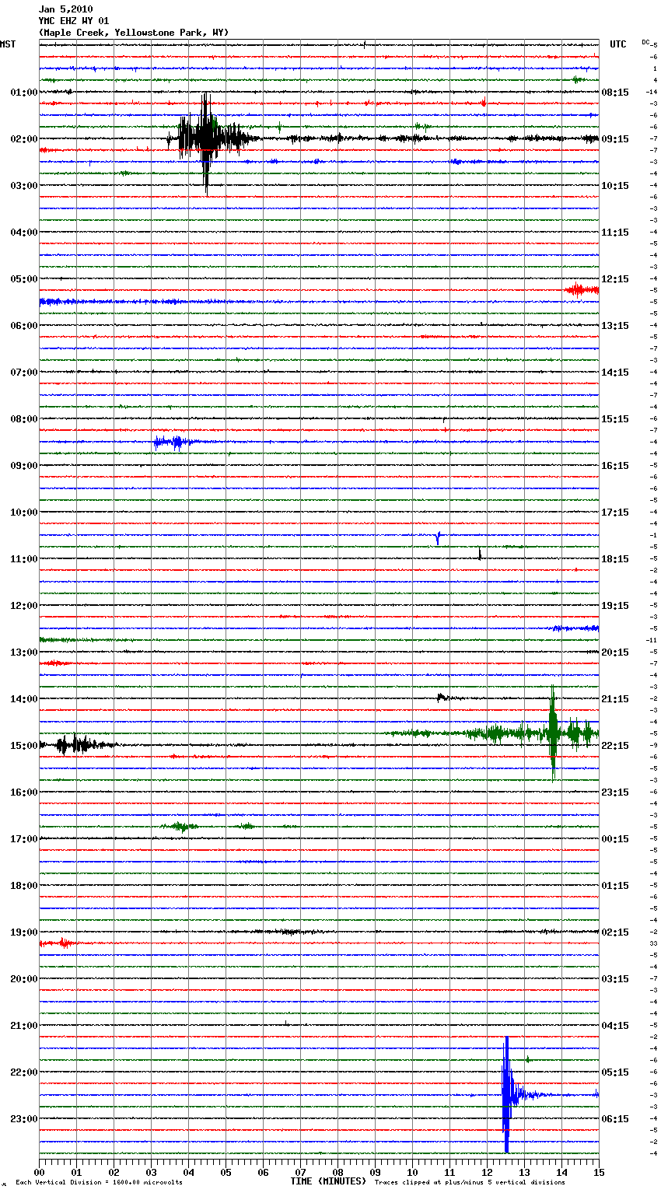Select the 01:00 MST row label
661x1193 pixels.
[x=24, y=92]
